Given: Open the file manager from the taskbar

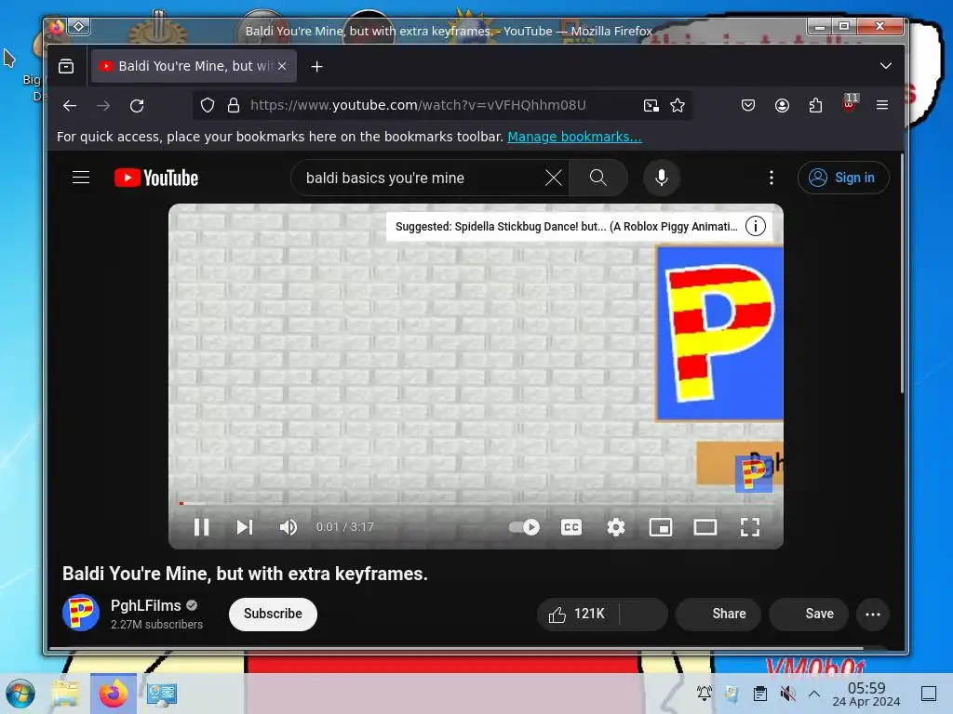Looking at the screenshot, I should pos(66,694).
